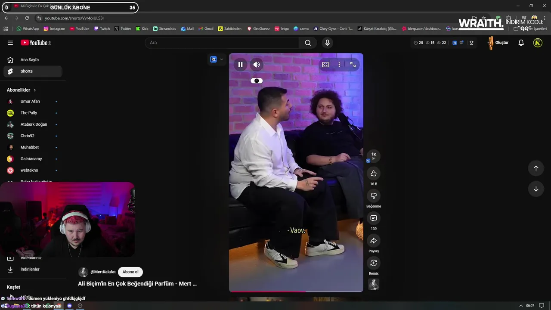Open İndirilenler in the sidebar

coord(33,270)
